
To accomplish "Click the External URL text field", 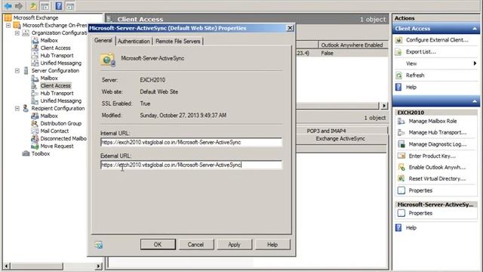I will [191, 165].
